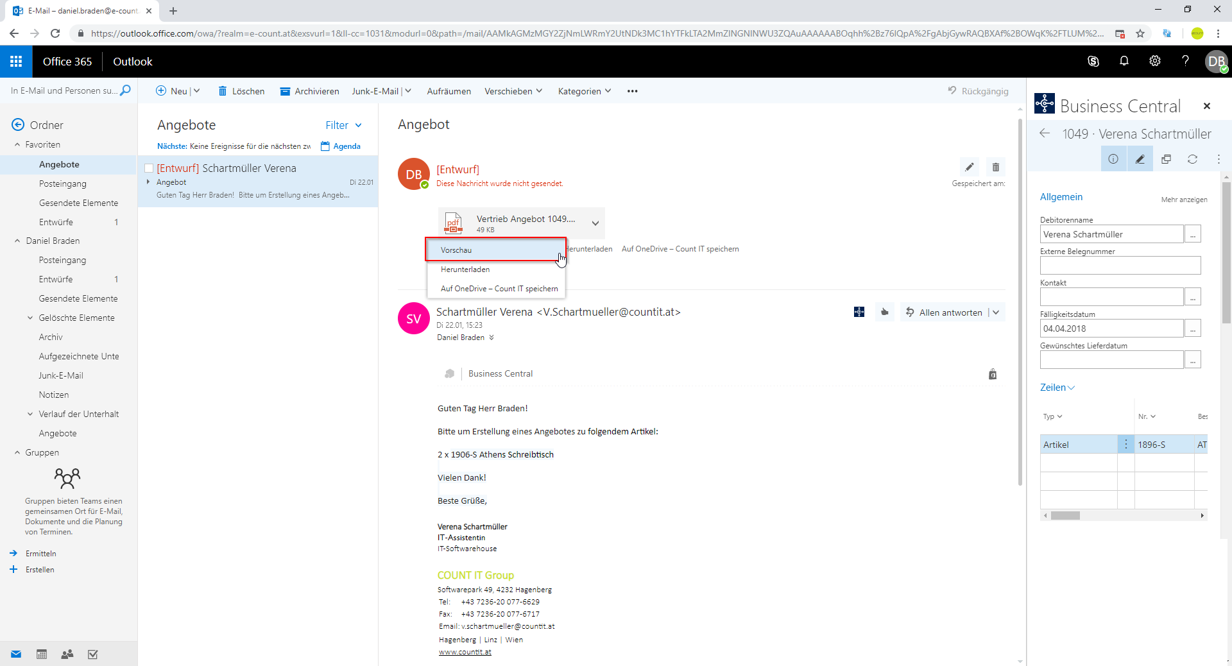Open Business Central add-in icon in message
The height and width of the screenshot is (666, 1232).
tap(859, 312)
